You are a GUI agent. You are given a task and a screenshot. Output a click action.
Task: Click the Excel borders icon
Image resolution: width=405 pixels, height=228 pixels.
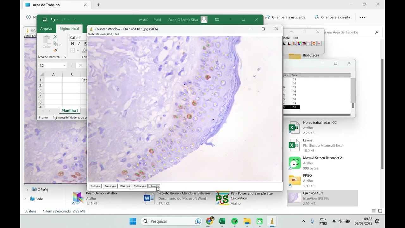coord(72,50)
